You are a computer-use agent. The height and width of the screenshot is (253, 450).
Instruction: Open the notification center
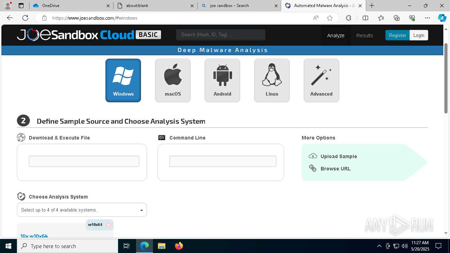point(438,246)
